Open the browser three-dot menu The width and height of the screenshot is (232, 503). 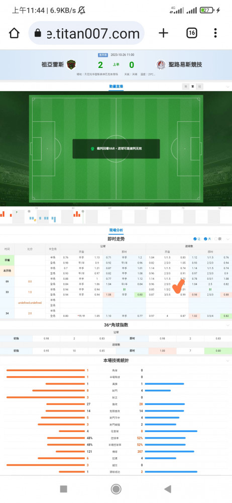coord(215,33)
